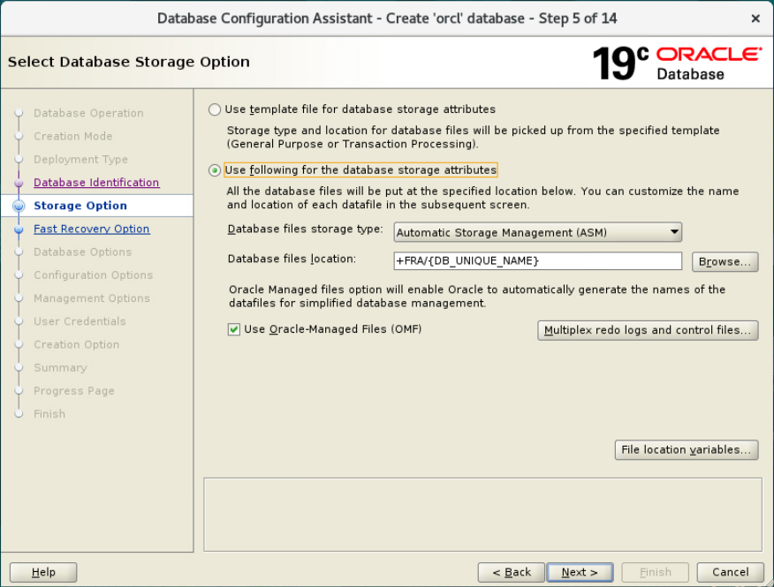Click 'Database Options' step label
Viewport: 774px width, 587px height.
(x=82, y=252)
